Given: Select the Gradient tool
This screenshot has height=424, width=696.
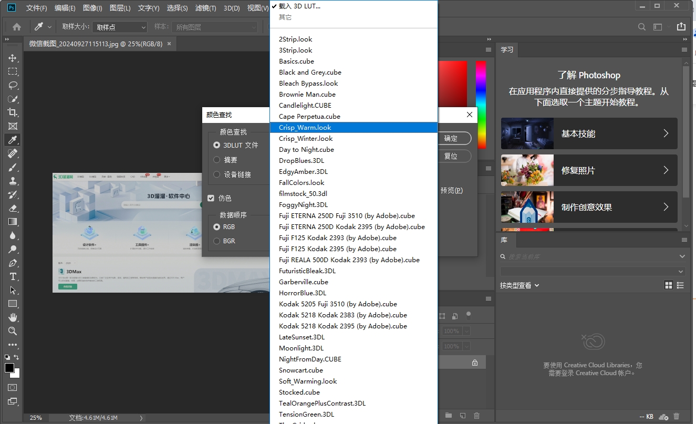Looking at the screenshot, I should point(13,222).
